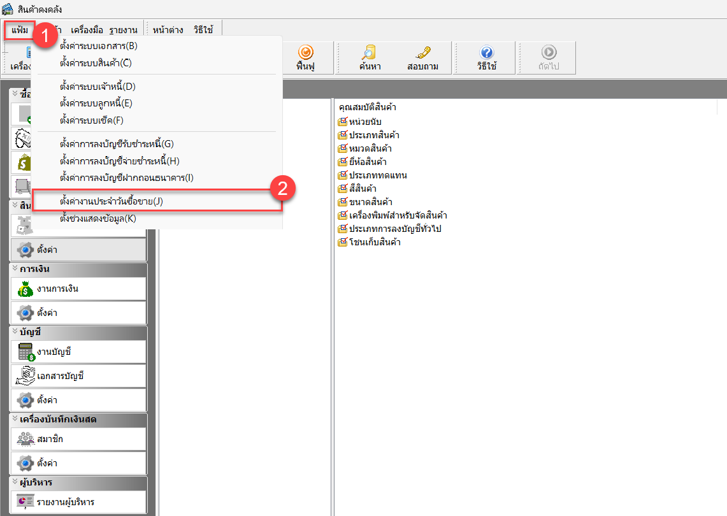Open โซนเก็บสินค้า in the properties list
727x516 pixels.
(375, 242)
